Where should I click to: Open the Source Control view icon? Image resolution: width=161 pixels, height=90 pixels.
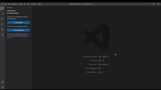[x=3, y=19]
